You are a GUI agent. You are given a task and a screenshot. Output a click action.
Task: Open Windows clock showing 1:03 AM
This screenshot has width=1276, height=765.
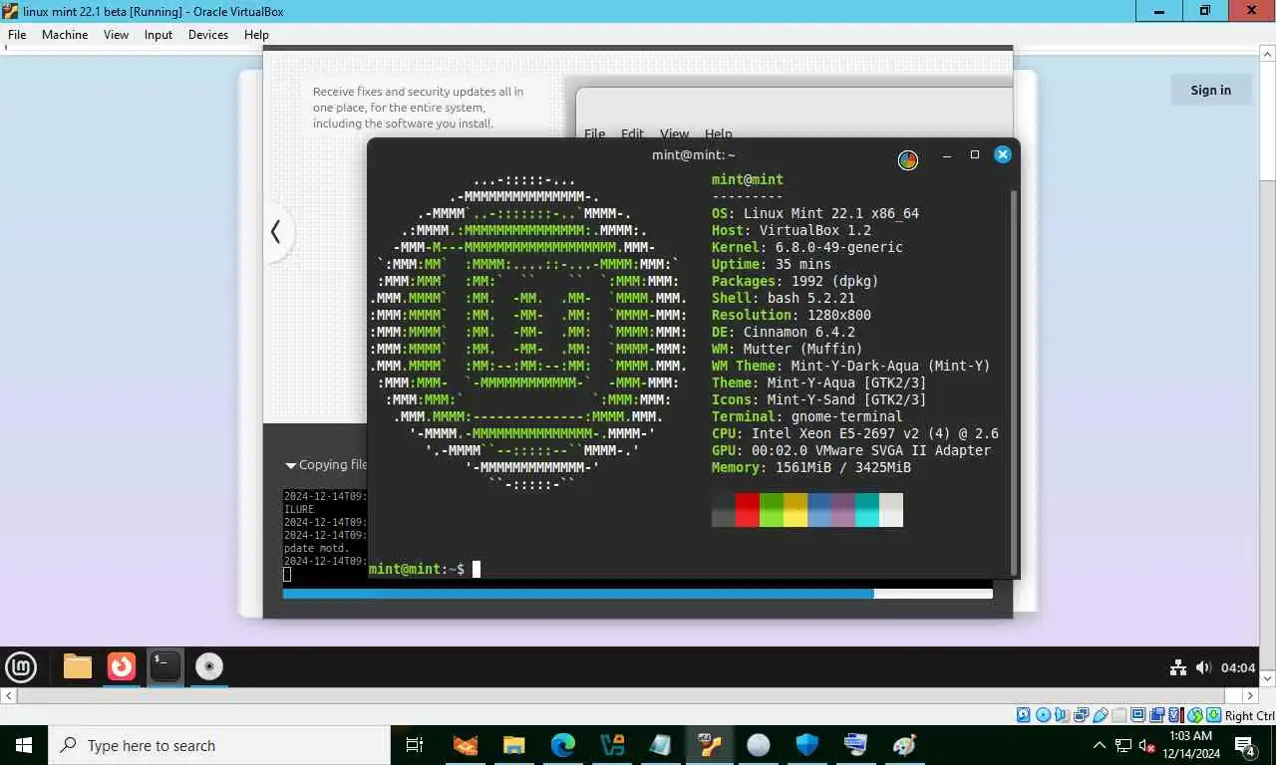(x=1193, y=745)
